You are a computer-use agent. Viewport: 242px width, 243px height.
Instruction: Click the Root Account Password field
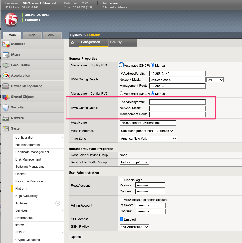(150, 185)
